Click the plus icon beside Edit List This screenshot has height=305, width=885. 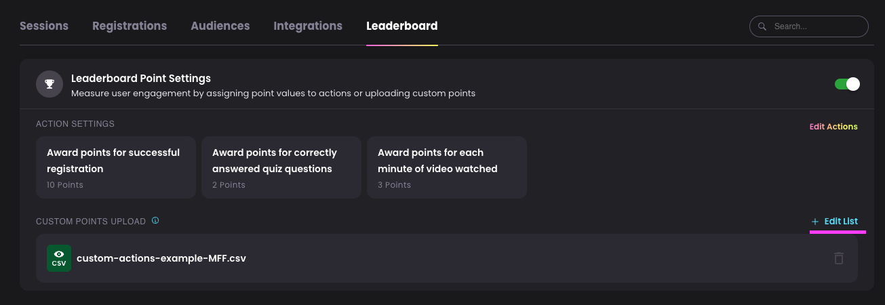click(815, 222)
